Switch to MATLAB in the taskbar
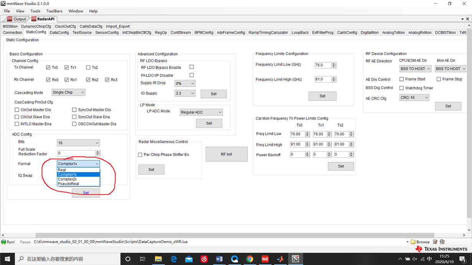472x265 pixels. [280, 259]
